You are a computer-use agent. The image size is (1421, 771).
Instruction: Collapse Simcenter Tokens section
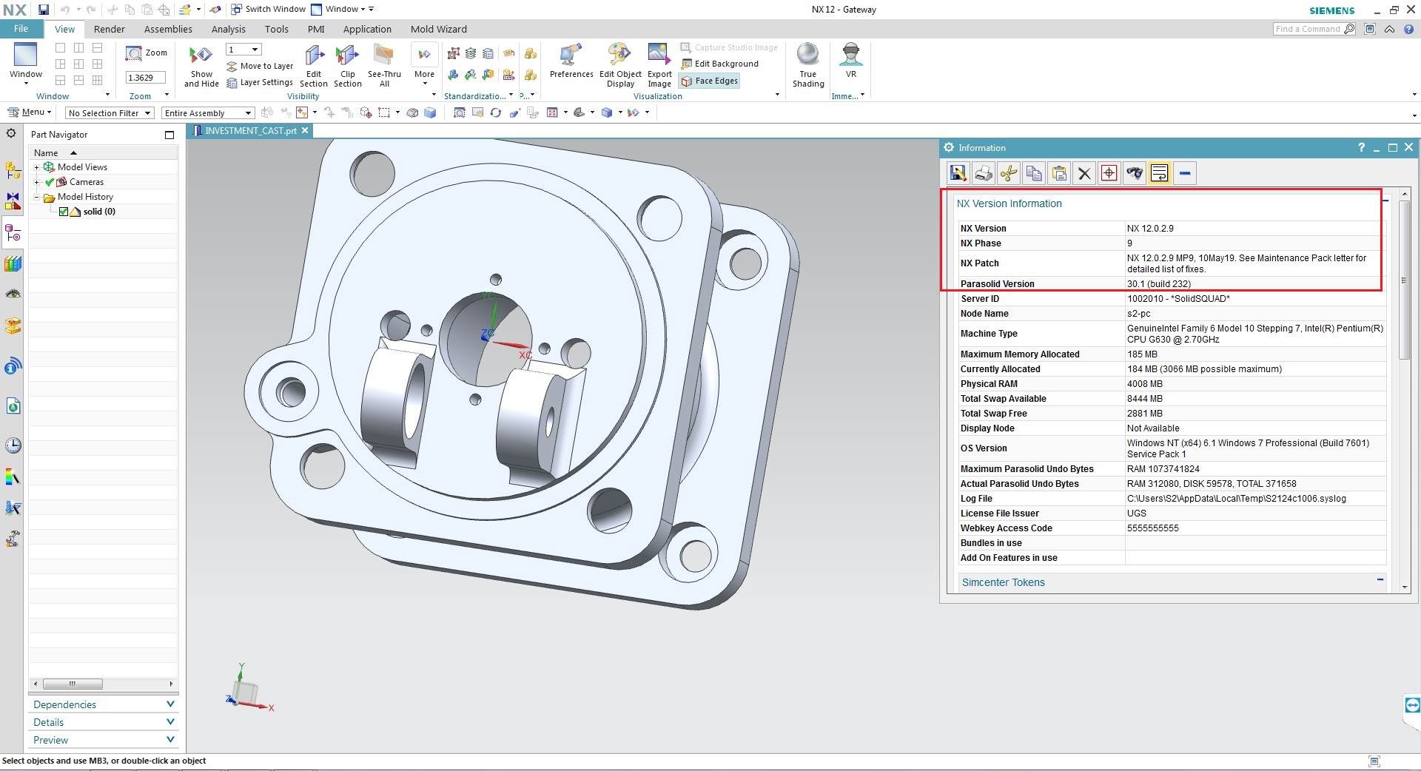tap(1380, 580)
